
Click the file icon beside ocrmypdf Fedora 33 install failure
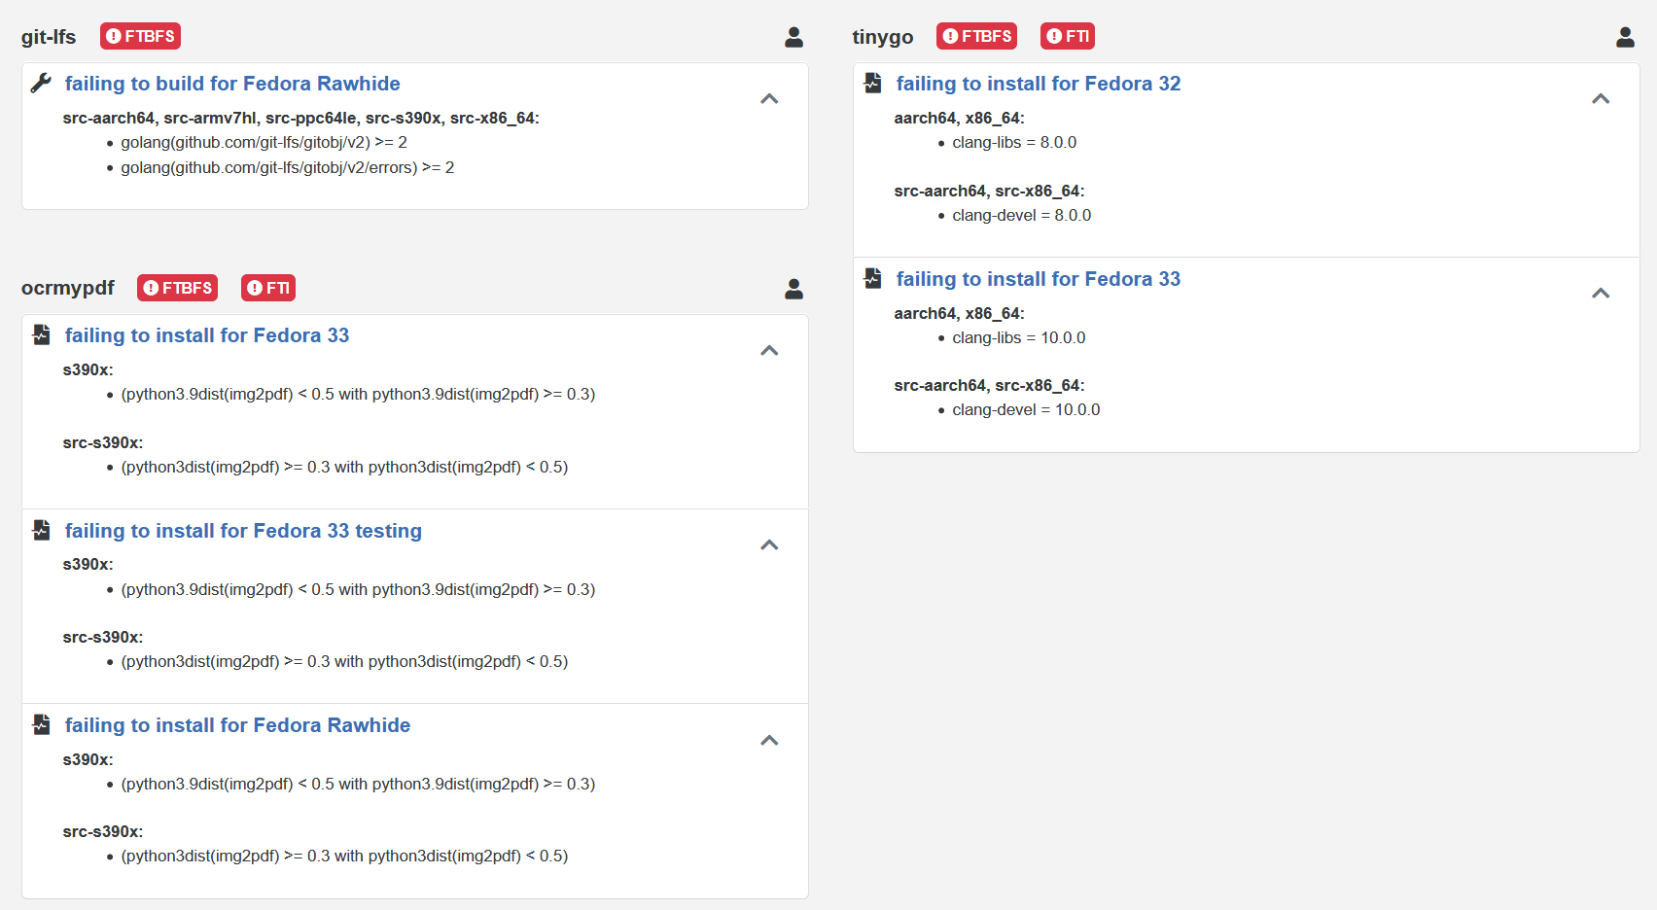tap(41, 335)
